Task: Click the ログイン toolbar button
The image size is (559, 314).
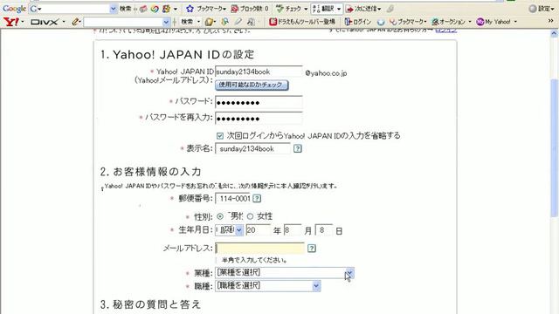Action: pyautogui.click(x=358, y=22)
